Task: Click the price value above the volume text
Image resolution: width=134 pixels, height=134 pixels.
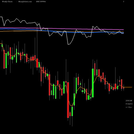Action: pyautogui.click(x=129, y=101)
